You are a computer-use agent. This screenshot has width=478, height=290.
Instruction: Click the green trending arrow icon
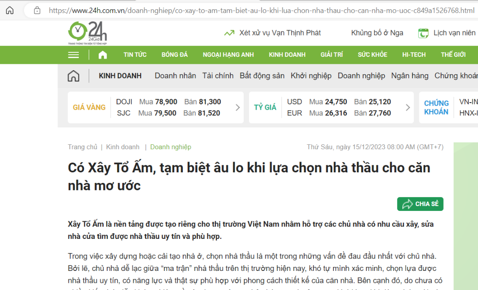tap(229, 33)
